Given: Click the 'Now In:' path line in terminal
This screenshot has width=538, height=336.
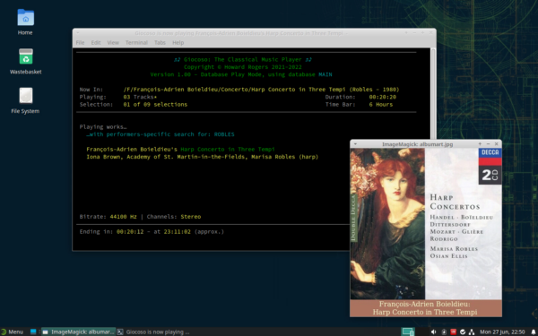Looking at the screenshot, I should point(239,90).
